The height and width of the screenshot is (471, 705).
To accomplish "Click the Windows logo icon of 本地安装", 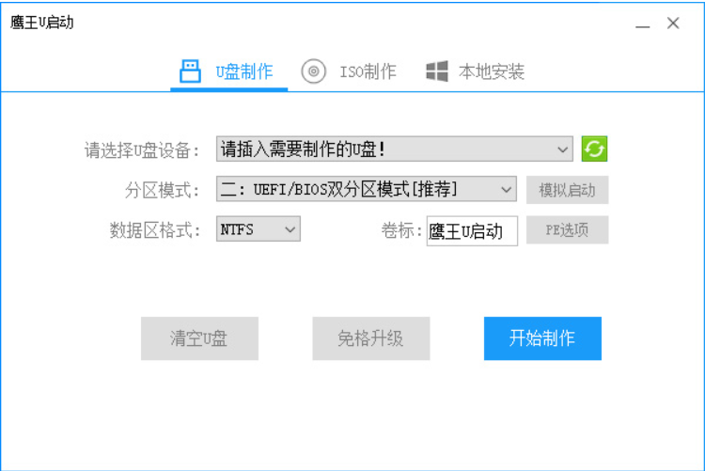I will click(436, 71).
